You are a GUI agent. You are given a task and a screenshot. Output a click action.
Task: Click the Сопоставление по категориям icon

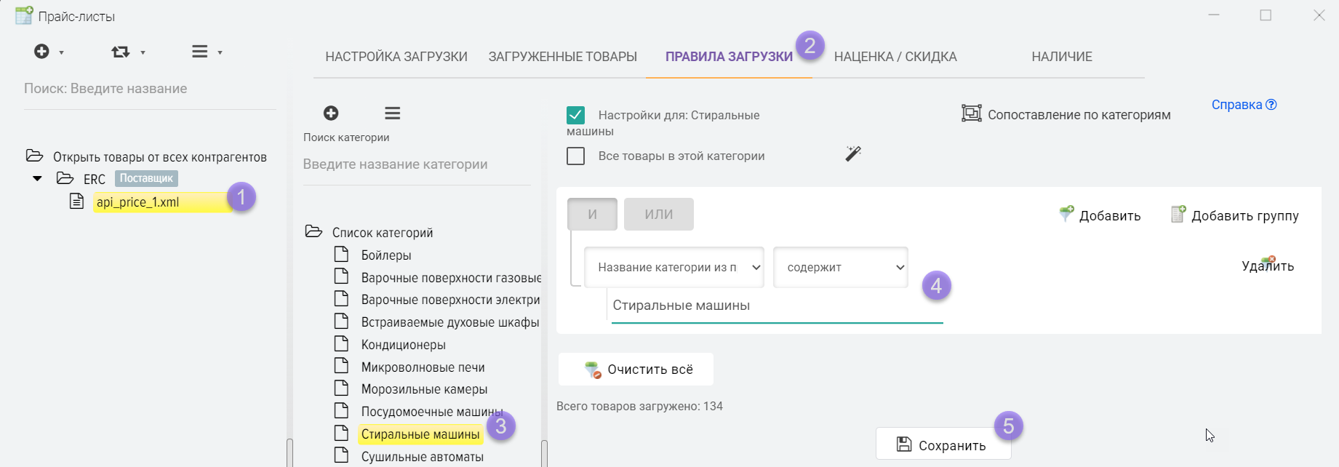coord(972,113)
